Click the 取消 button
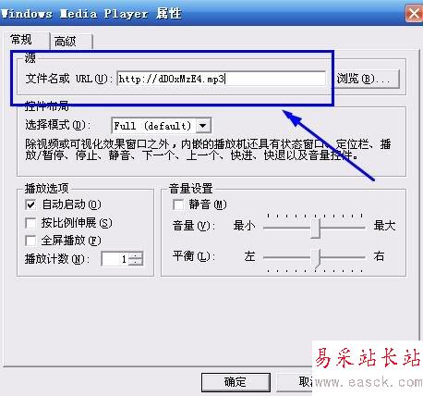Screen dimensions: 423x396 (x=295, y=382)
